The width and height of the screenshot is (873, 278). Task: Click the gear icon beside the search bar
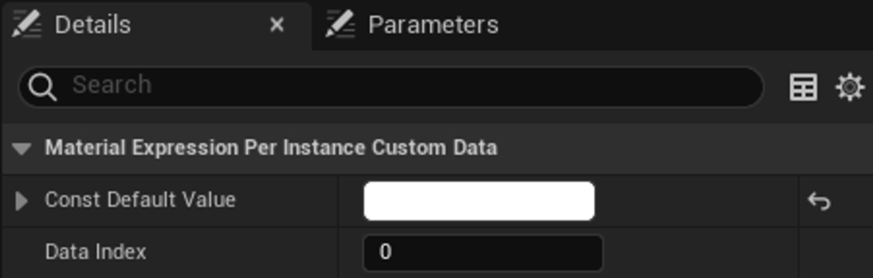click(x=849, y=87)
